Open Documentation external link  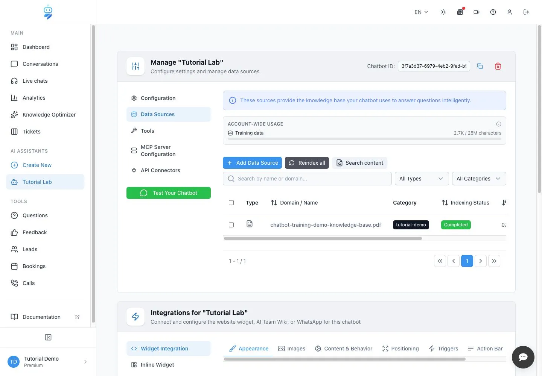coord(45,317)
